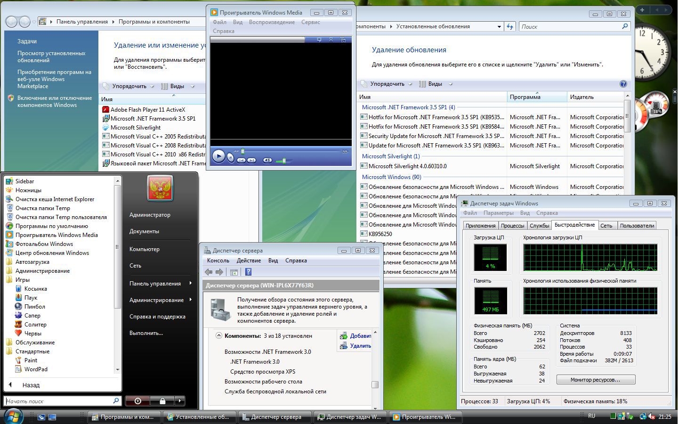Open the shutdown options arrow in Start menu
The height and width of the screenshot is (424, 678).
click(179, 401)
